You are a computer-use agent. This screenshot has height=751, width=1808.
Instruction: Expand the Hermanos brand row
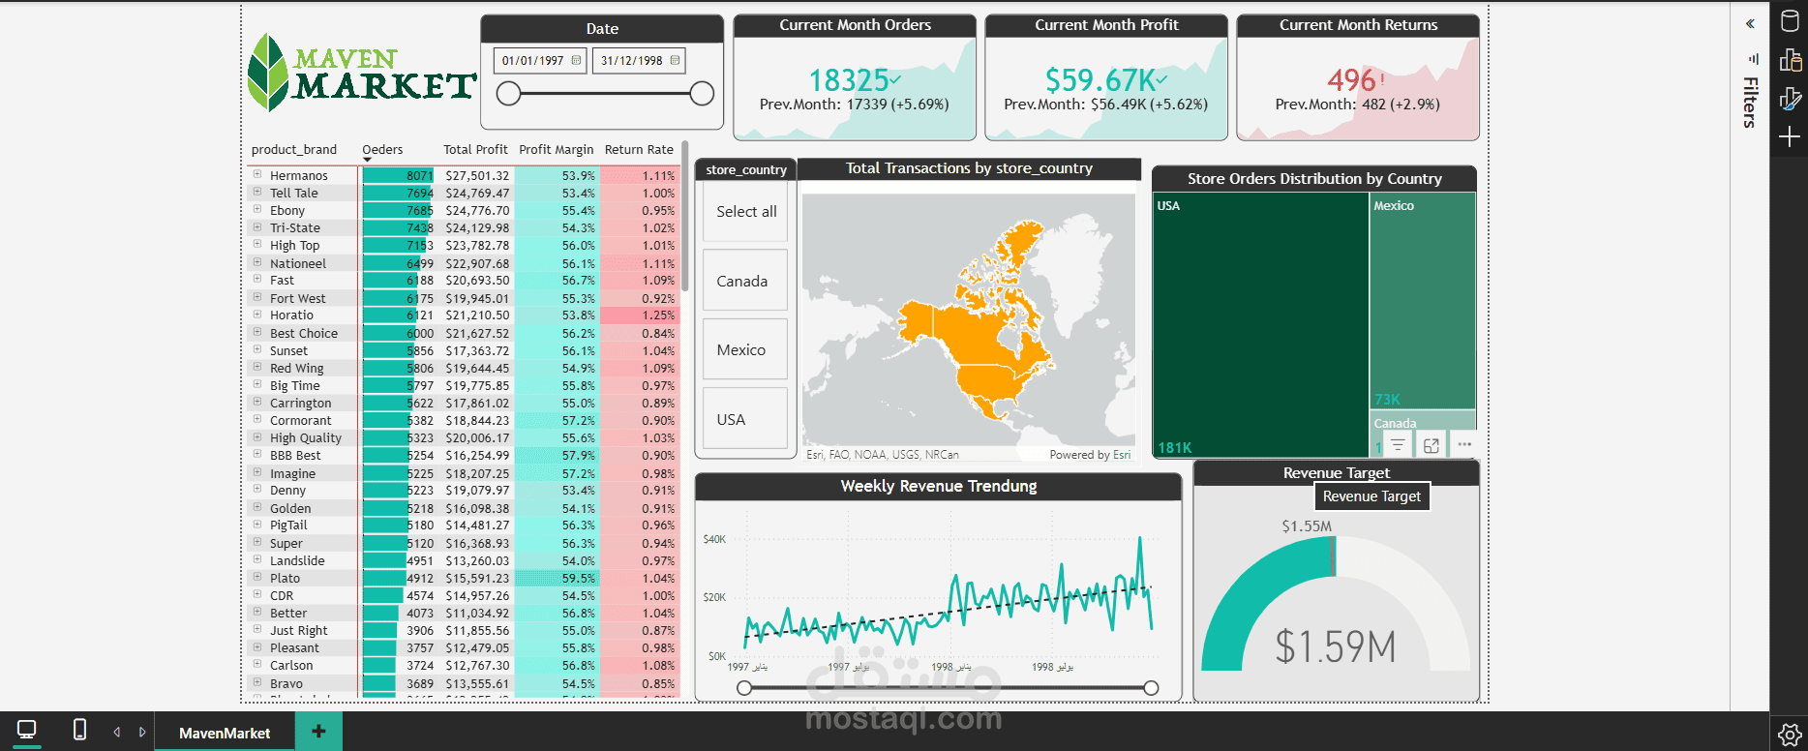(x=257, y=174)
